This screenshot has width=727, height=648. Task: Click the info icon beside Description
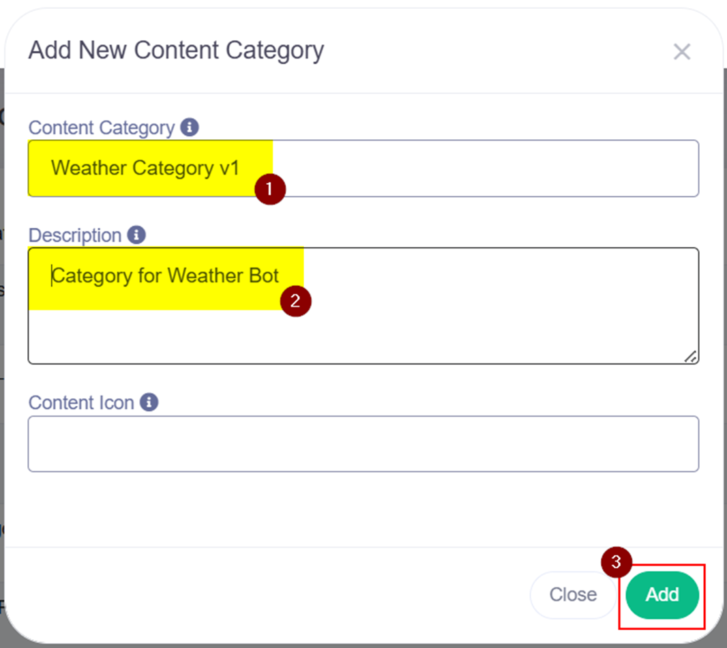click(x=136, y=235)
